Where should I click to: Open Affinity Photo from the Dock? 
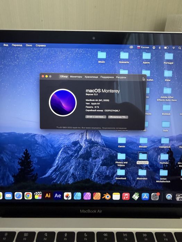87,196
